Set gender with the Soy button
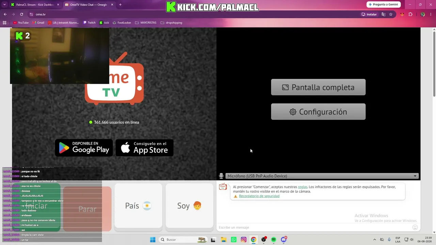Viewport: 436px width, 245px height. [x=189, y=206]
